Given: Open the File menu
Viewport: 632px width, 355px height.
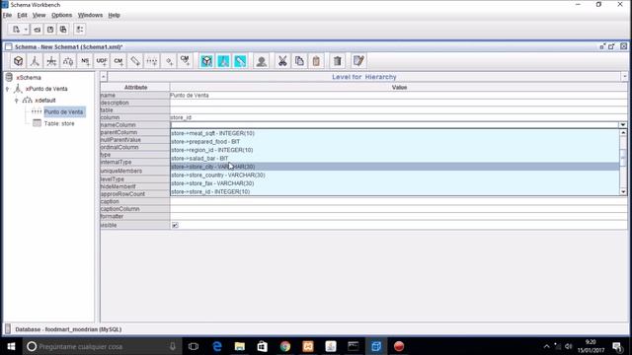Looking at the screenshot, I should tap(7, 16).
